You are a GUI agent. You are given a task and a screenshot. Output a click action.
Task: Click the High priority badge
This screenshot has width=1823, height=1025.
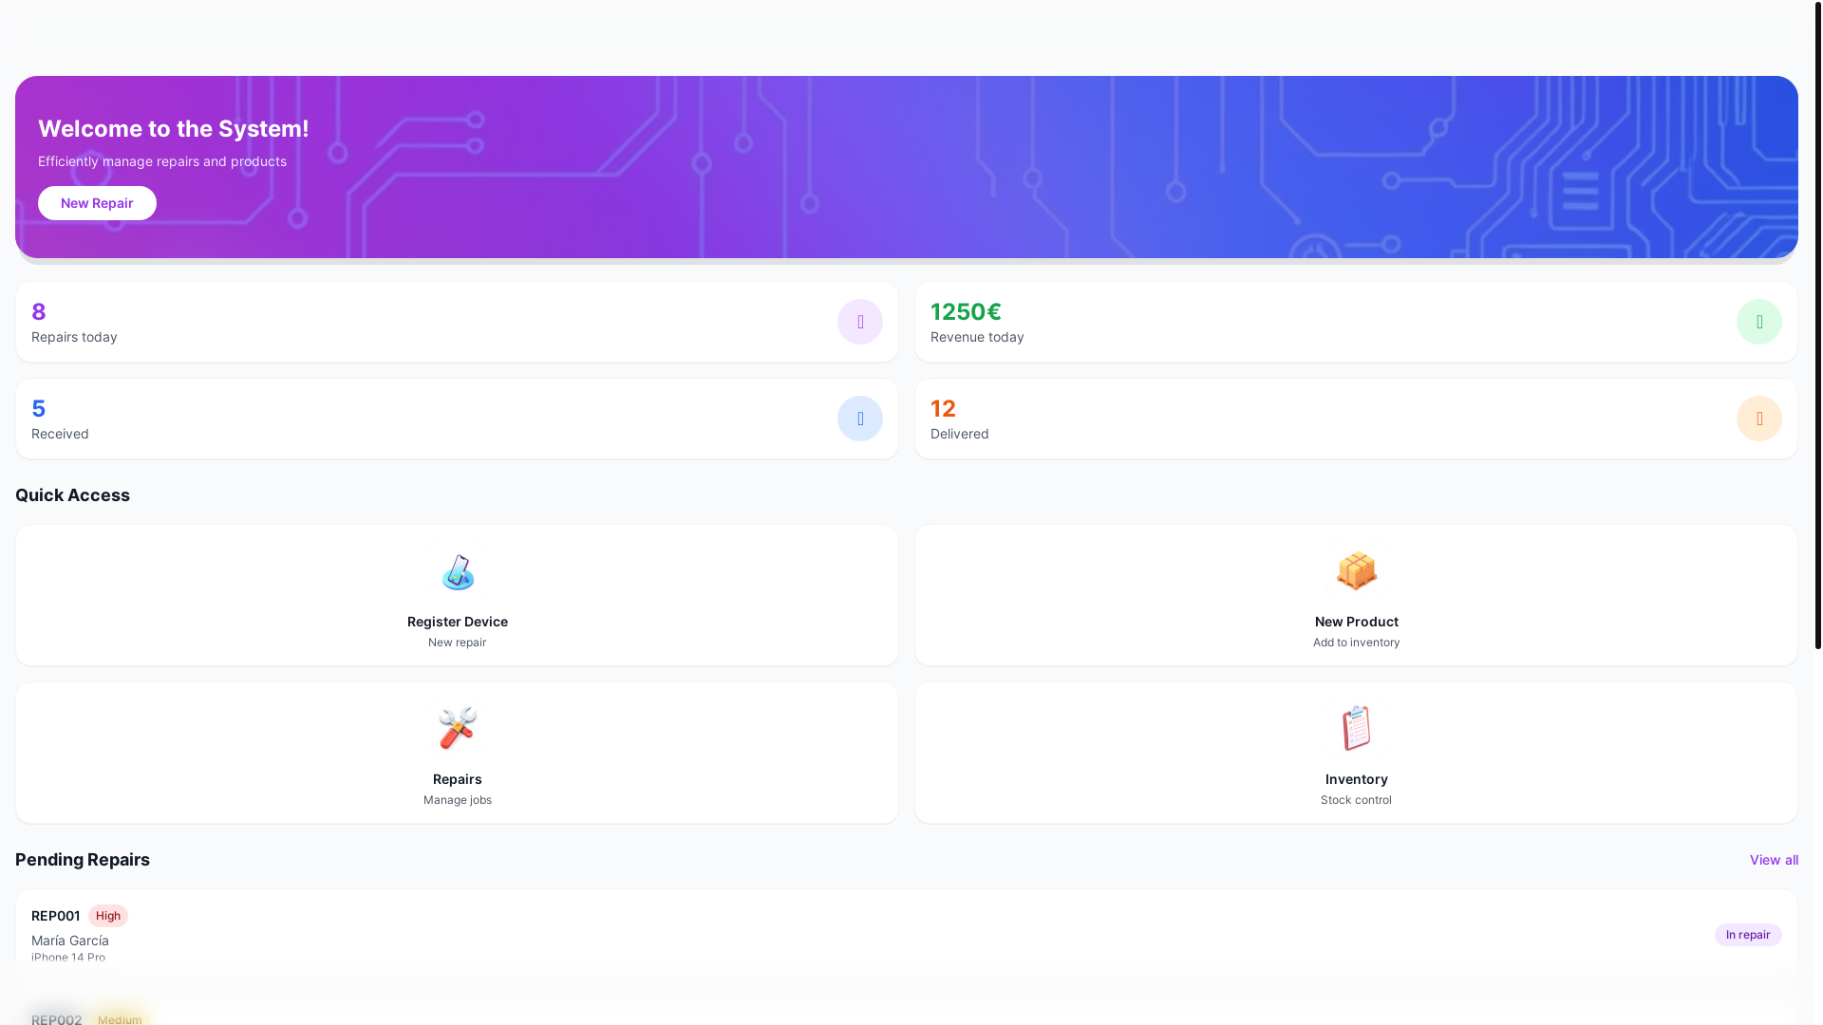point(108,916)
